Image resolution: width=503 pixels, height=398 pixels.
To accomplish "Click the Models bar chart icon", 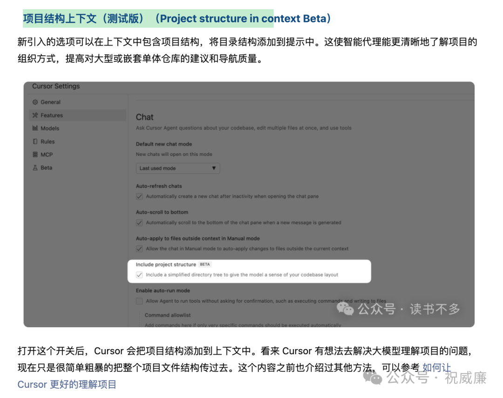I will 35,128.
